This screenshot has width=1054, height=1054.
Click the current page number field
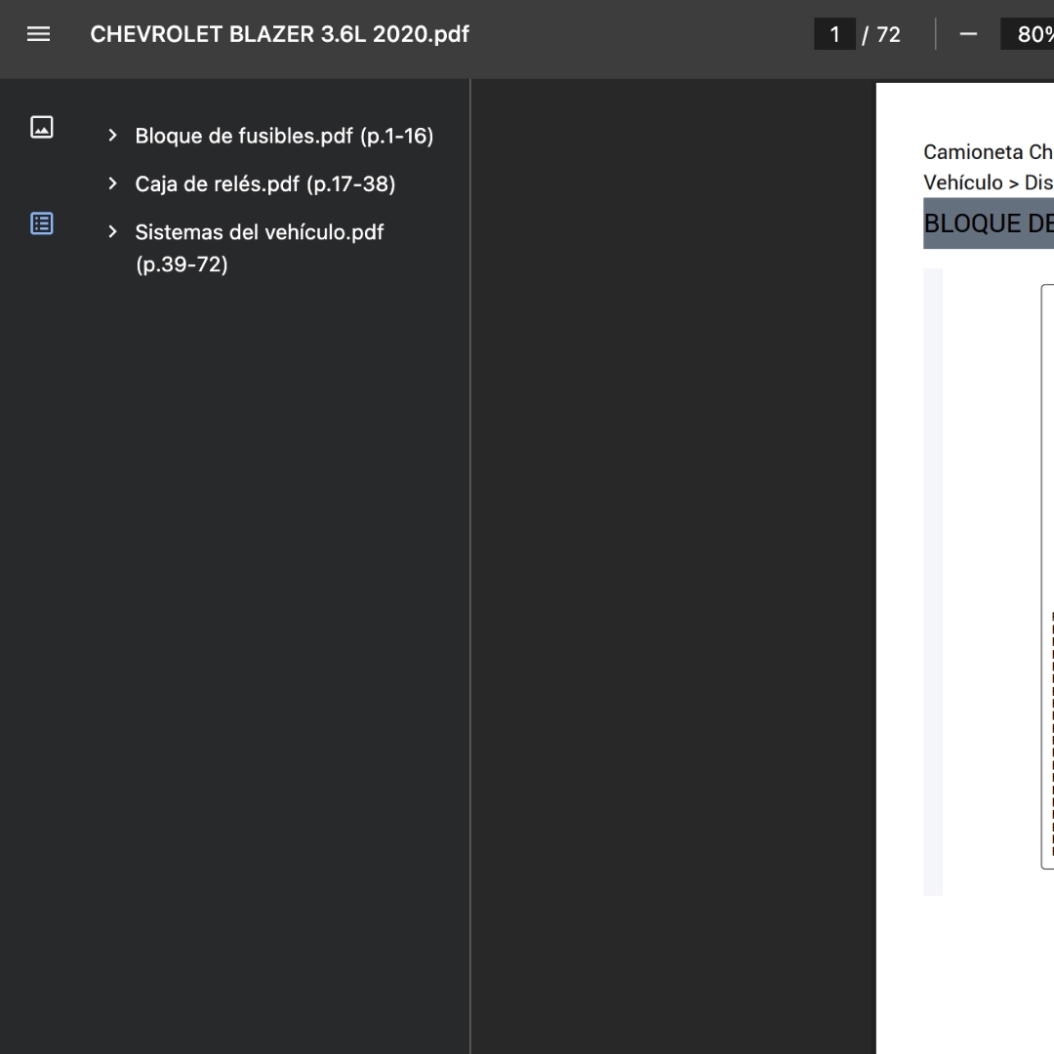click(x=834, y=34)
